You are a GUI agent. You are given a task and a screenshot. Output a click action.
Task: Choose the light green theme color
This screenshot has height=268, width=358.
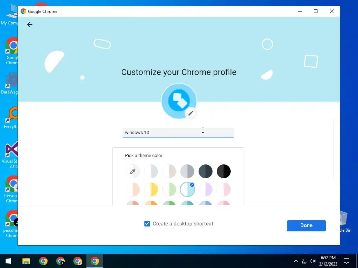(x=169, y=189)
